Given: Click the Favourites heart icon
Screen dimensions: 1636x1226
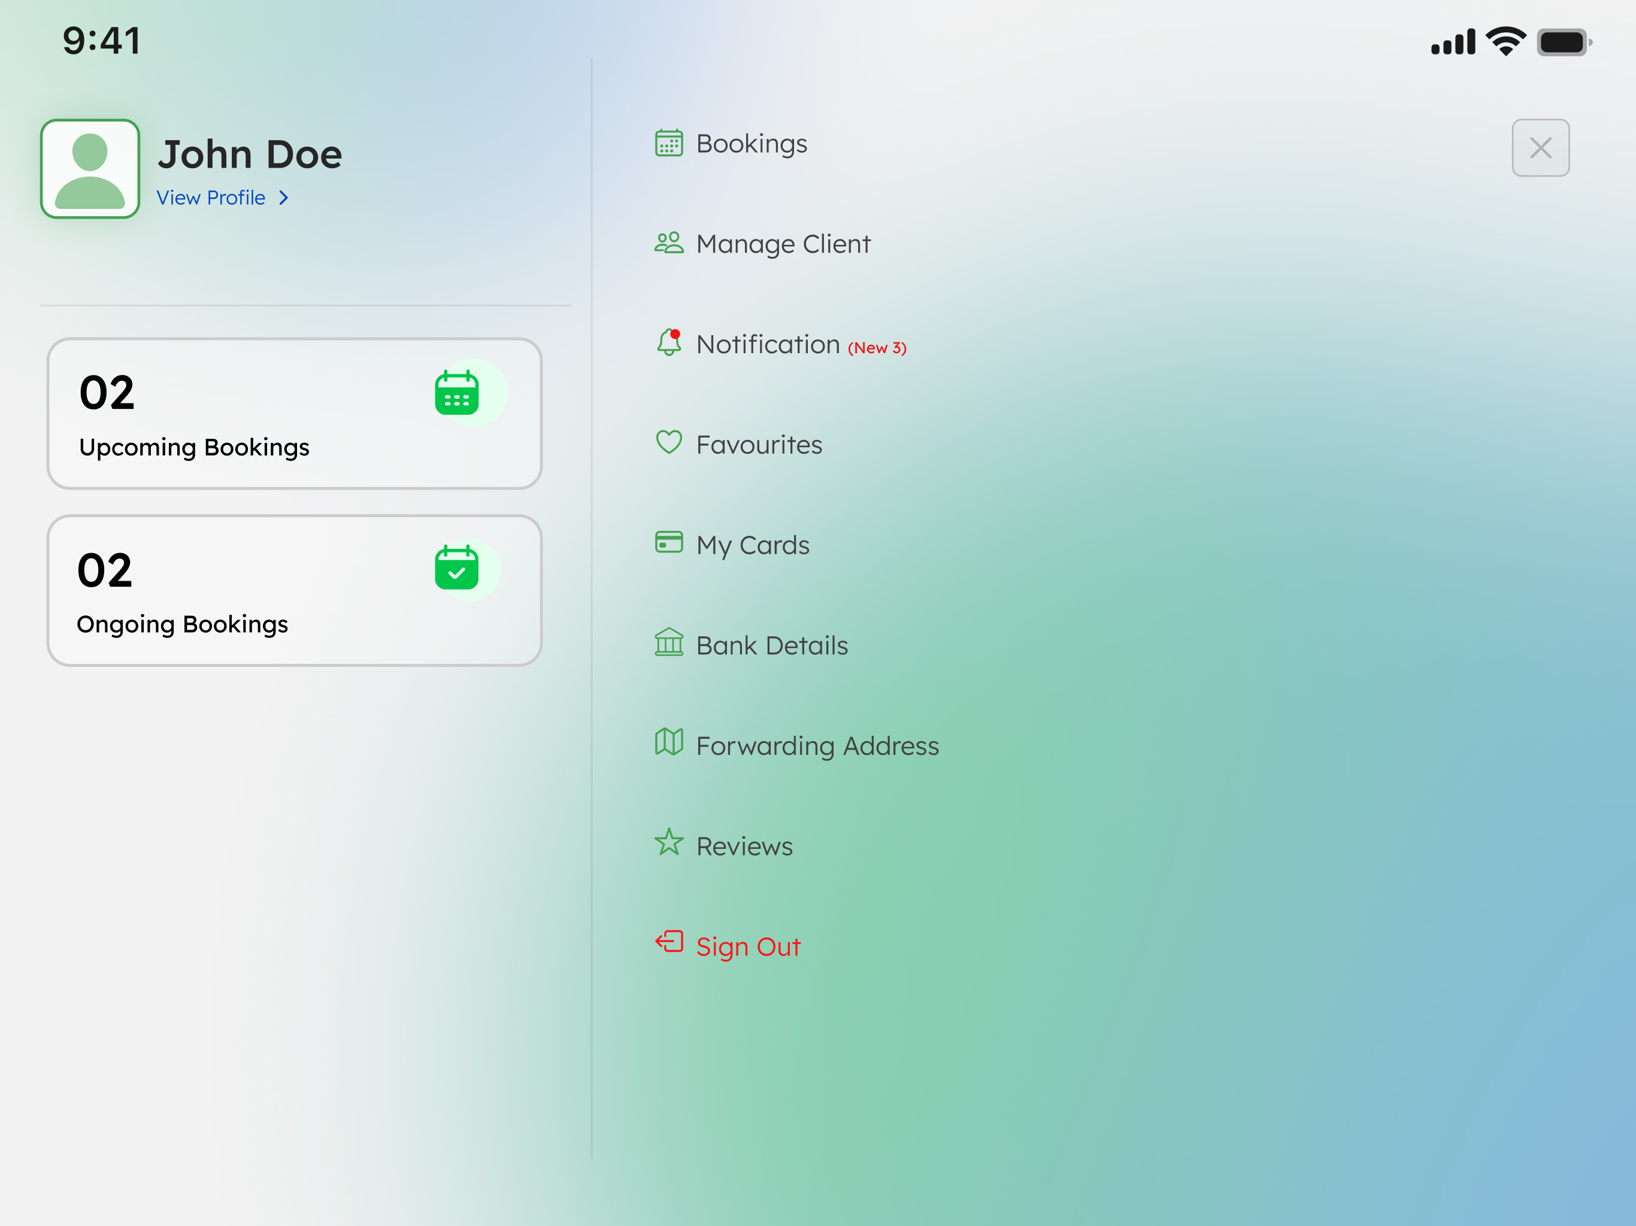Looking at the screenshot, I should tap(669, 442).
